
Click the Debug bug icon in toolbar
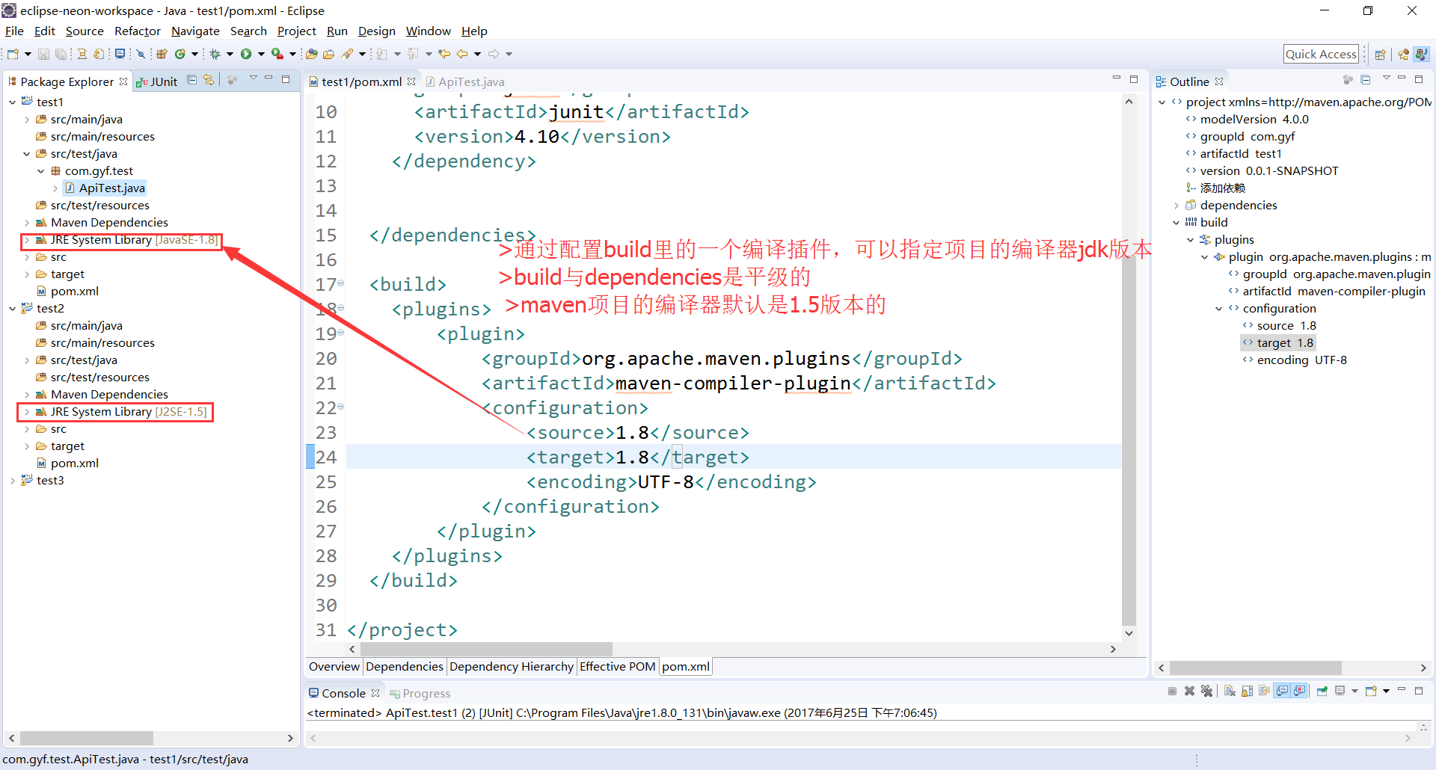pos(215,54)
